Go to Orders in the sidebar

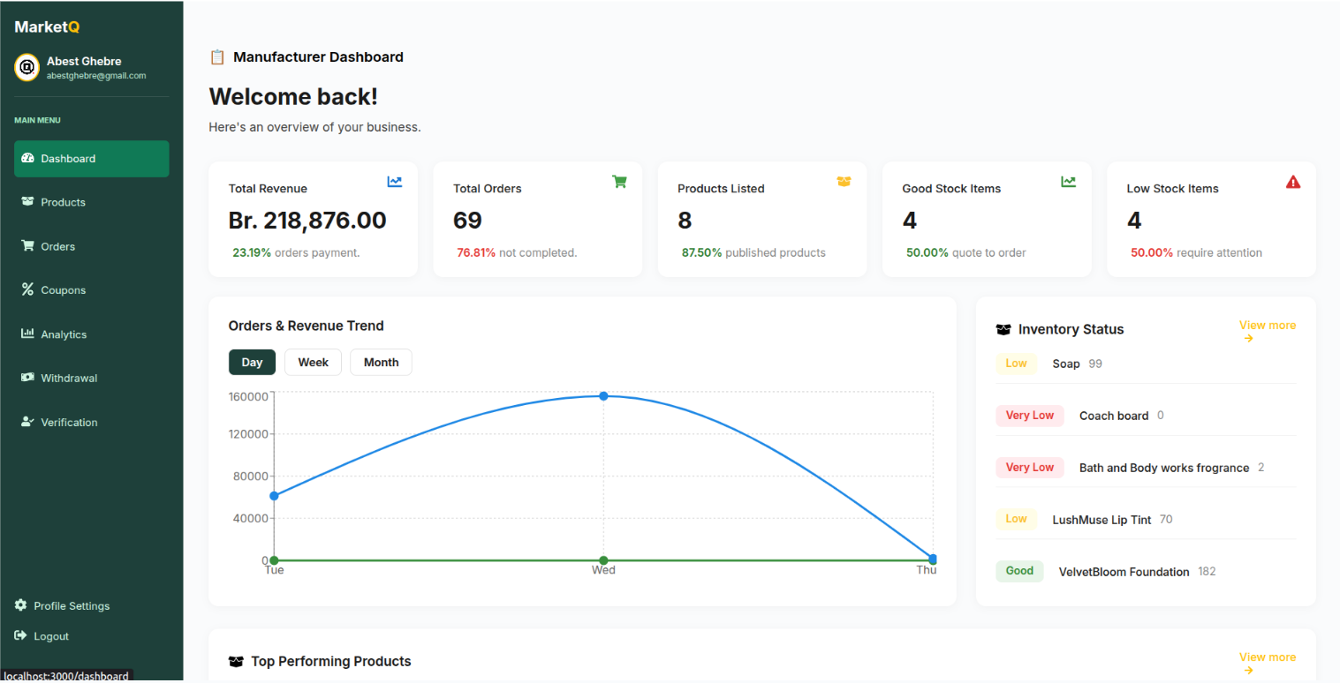pos(57,246)
